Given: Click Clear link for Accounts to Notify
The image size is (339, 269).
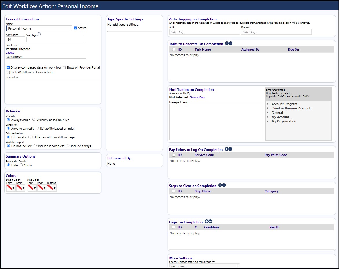Looking at the screenshot, I should coord(202,98).
